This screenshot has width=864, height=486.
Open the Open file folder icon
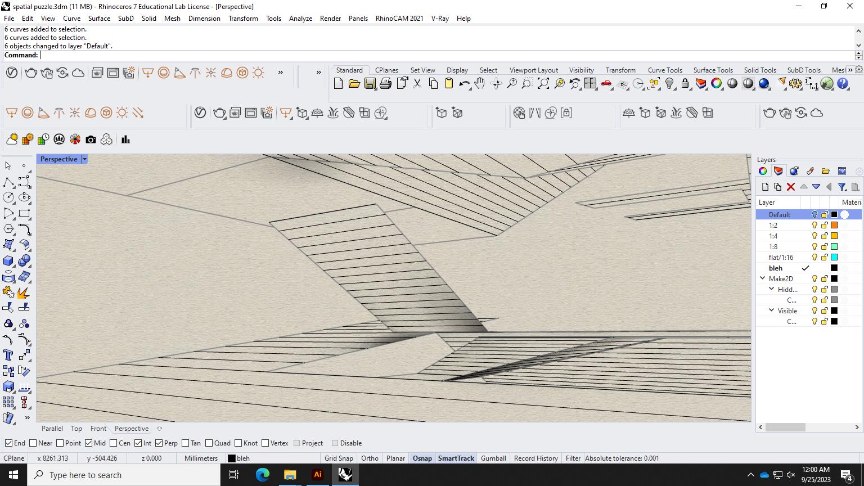tap(354, 84)
